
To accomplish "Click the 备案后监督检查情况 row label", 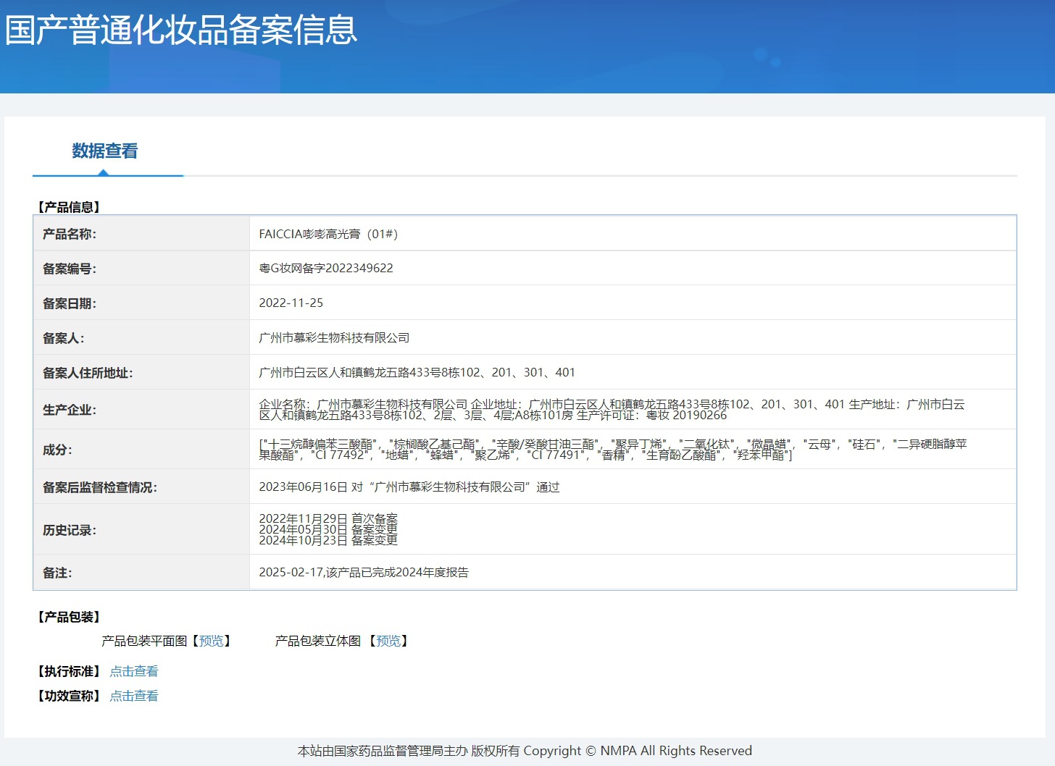I will tap(100, 487).
